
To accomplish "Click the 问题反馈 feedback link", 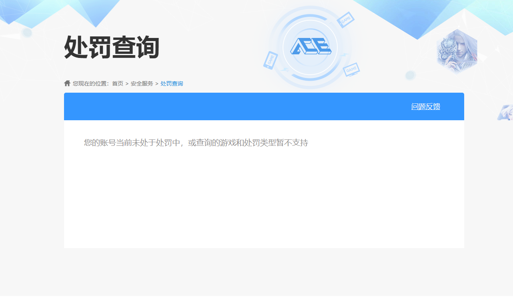I will tap(425, 107).
